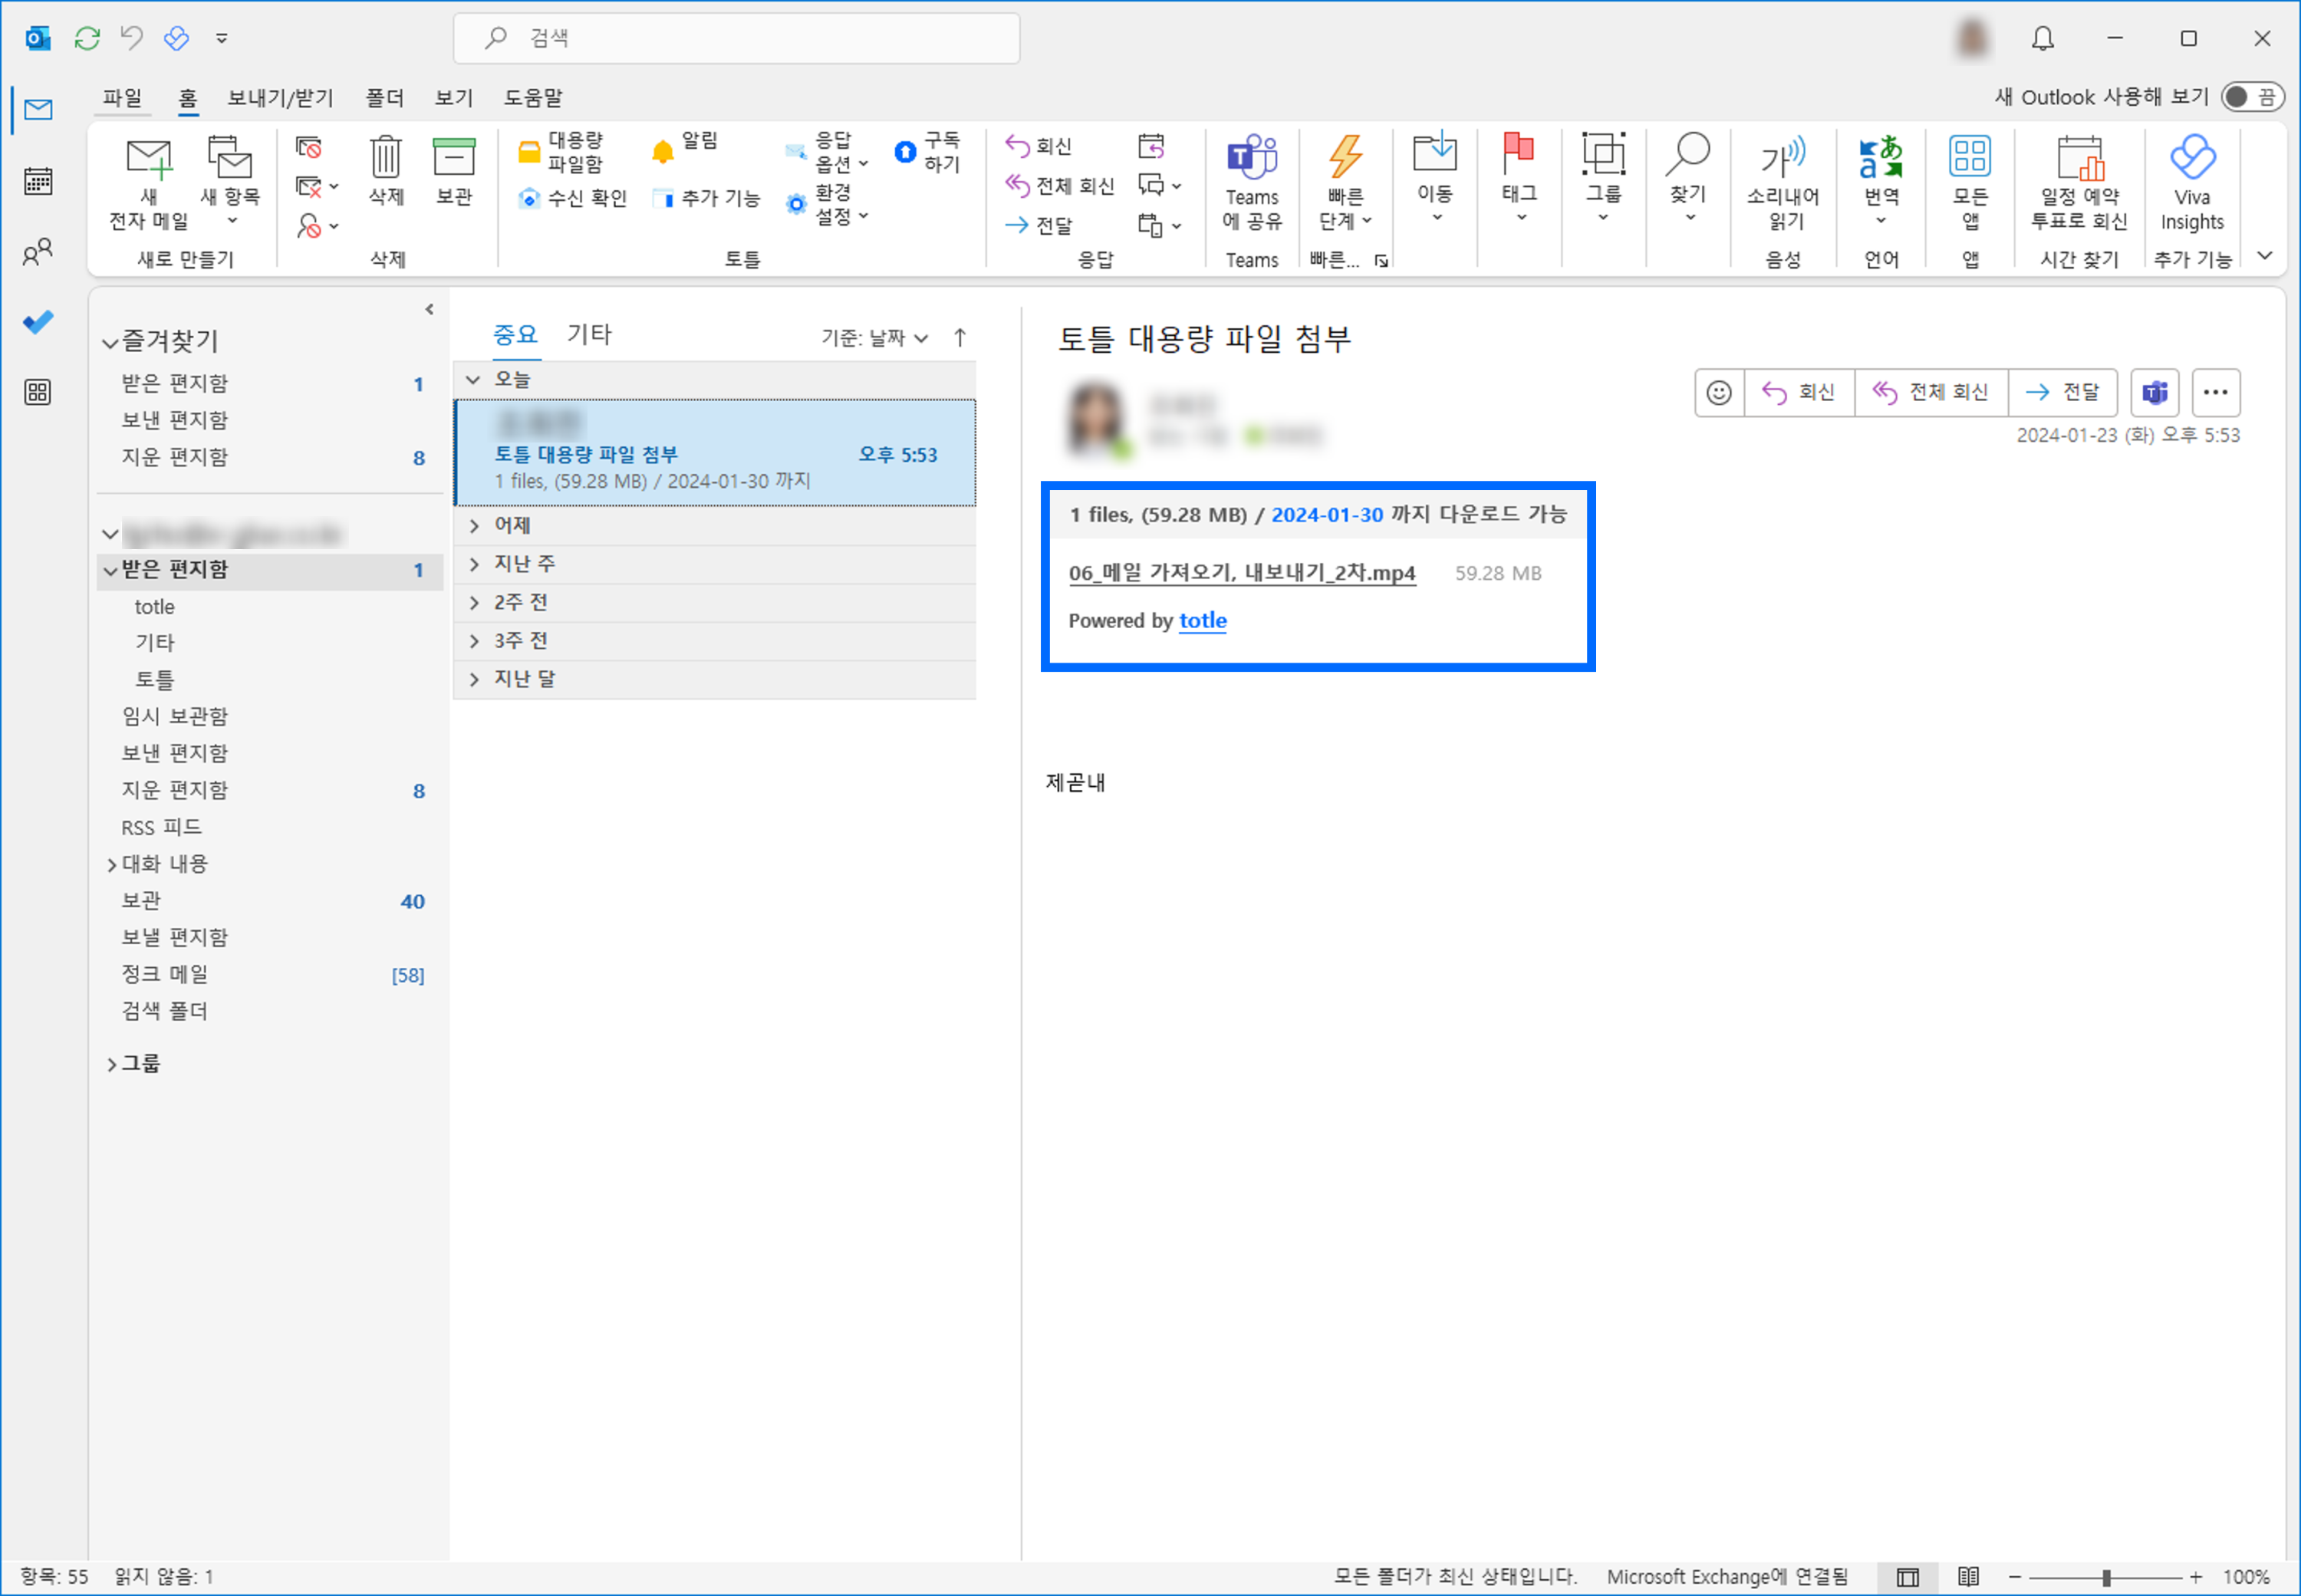Click the totle hyperlink in email body
The image size is (2301, 1596).
1202,620
